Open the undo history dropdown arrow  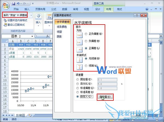(21, 4)
